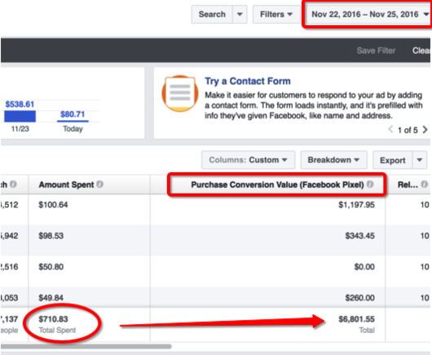The height and width of the screenshot is (355, 432).
Task: Open the Filters dropdown
Action: pyautogui.click(x=276, y=15)
